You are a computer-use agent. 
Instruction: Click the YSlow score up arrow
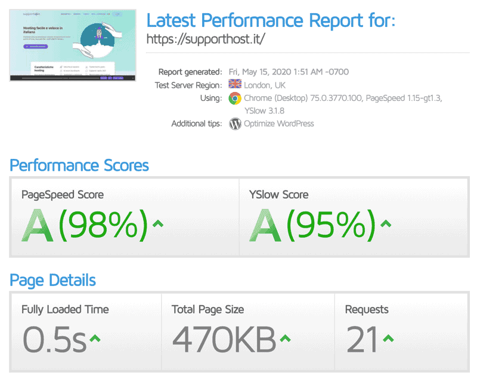coord(386,225)
